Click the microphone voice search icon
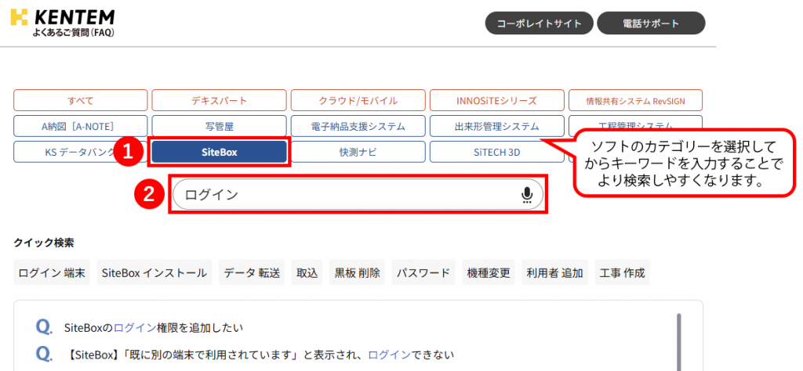Screen dimensions: 803x371 (x=526, y=195)
